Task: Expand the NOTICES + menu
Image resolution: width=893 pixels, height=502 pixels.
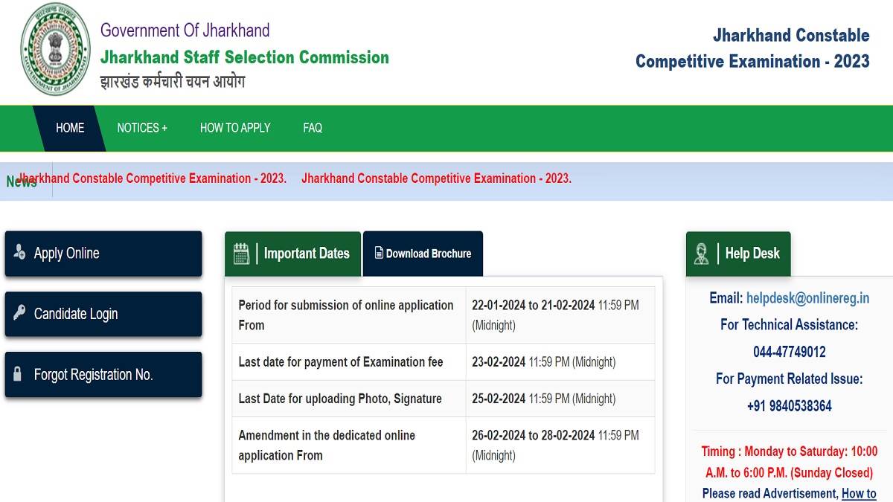Action: click(142, 128)
